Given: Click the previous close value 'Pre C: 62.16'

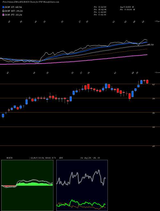Looking at the screenshot, I should click(x=100, y=15).
